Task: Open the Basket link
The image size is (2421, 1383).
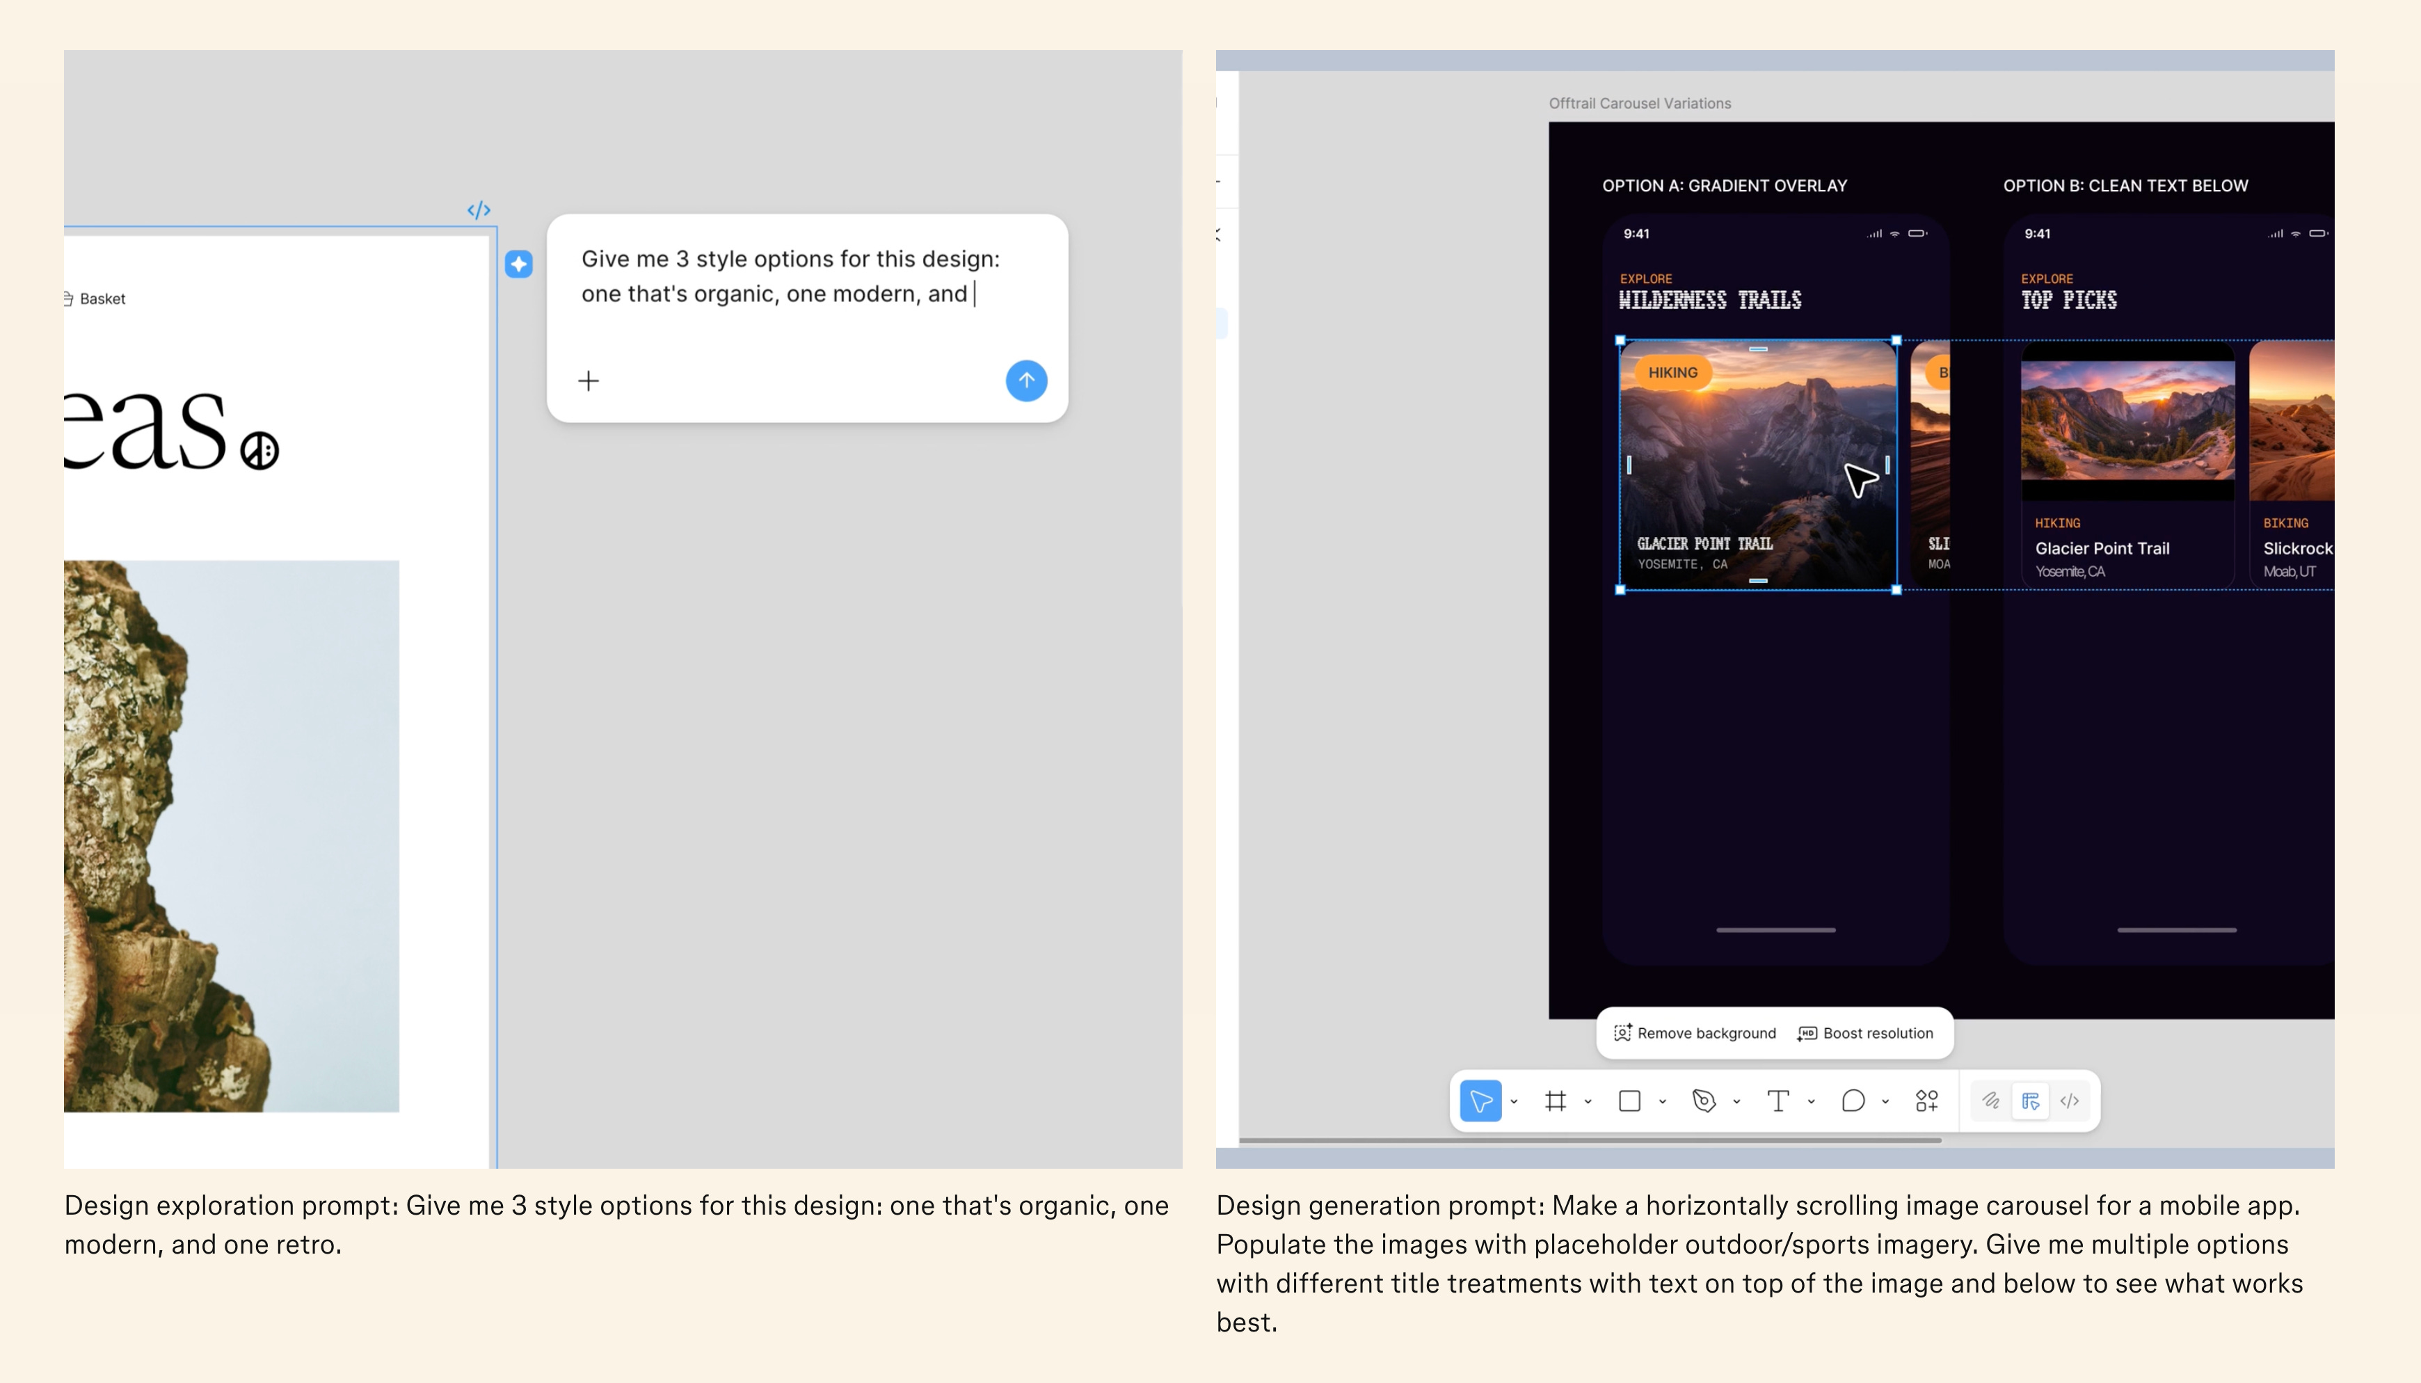Action: pyautogui.click(x=95, y=298)
